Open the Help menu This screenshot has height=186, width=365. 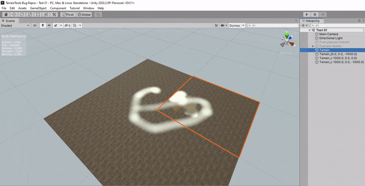click(x=100, y=8)
